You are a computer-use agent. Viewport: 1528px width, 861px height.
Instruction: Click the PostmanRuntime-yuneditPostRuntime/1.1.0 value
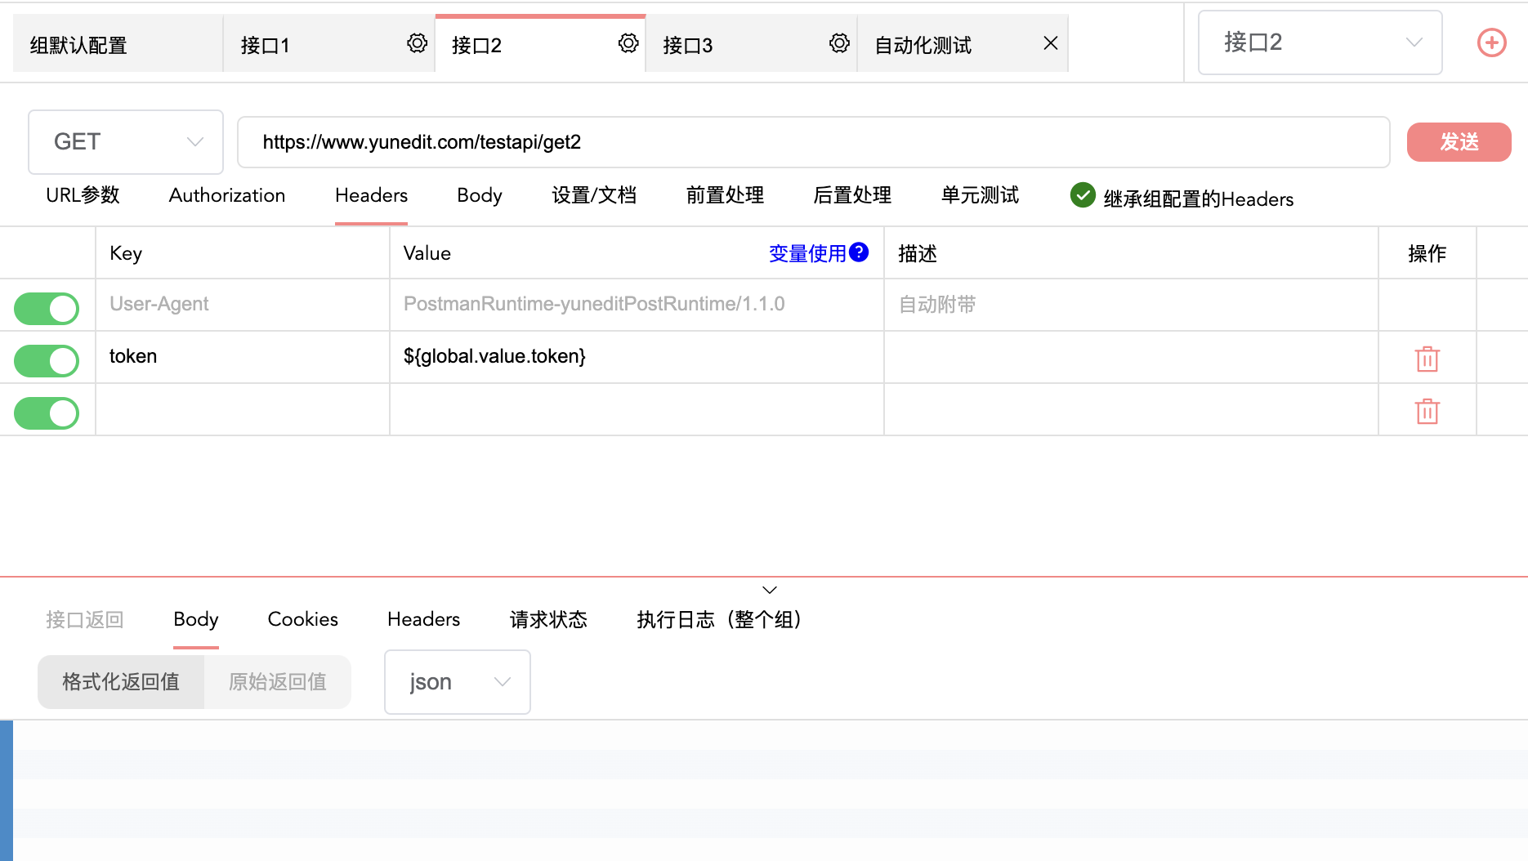[594, 304]
